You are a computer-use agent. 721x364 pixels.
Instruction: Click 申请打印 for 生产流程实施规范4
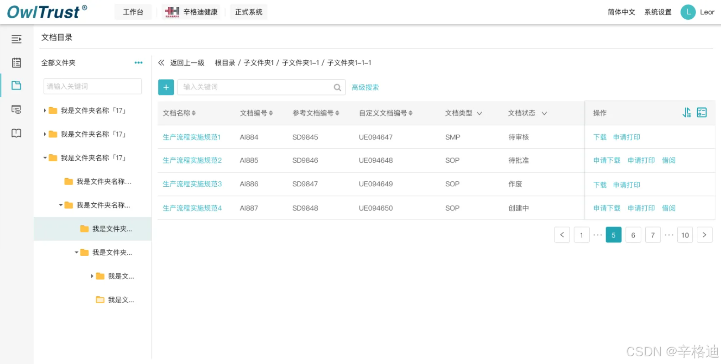[x=641, y=208]
